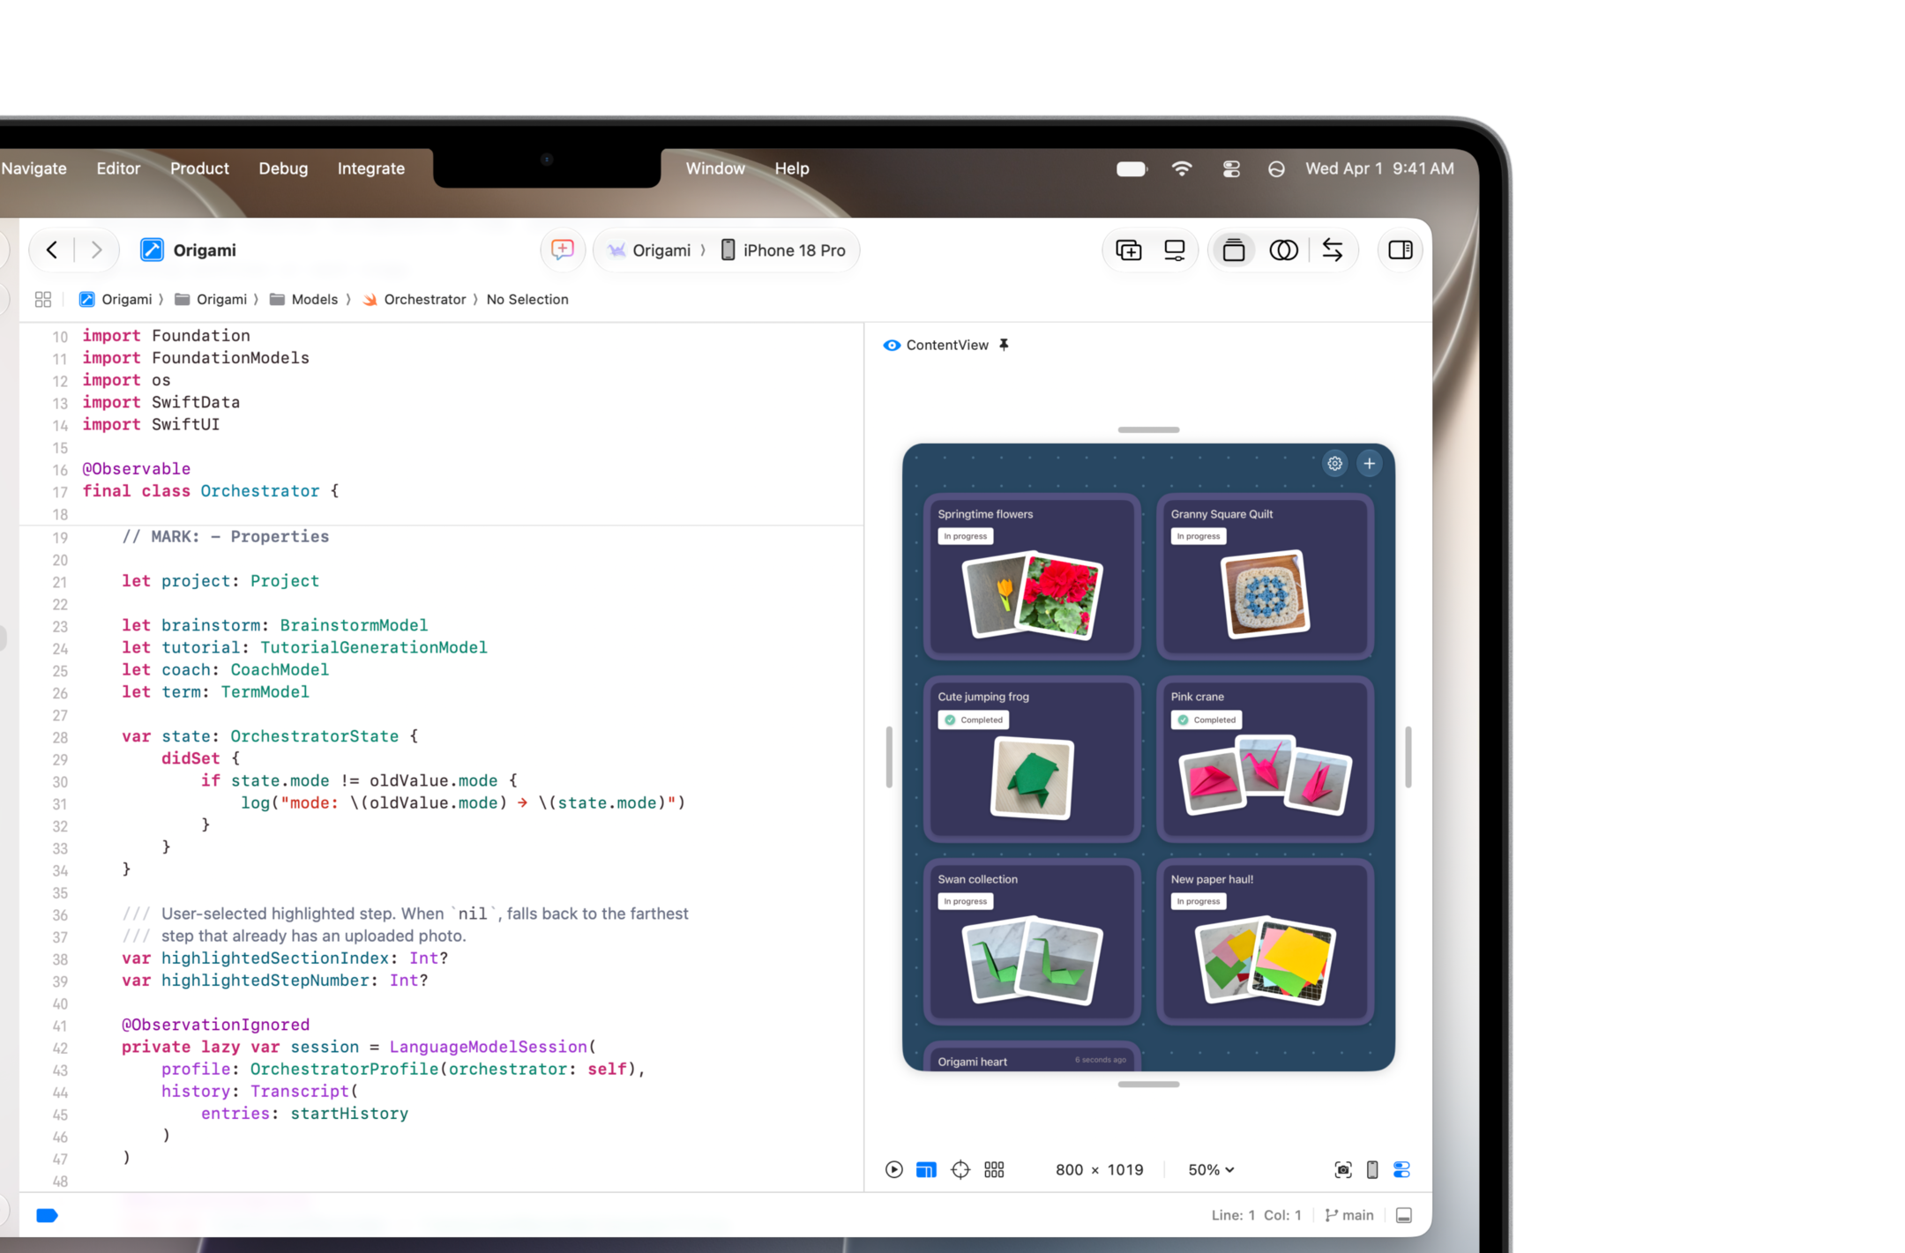The image size is (1905, 1253).
Task: Choose the iPhone 18 Pro run destination
Action: (x=783, y=250)
